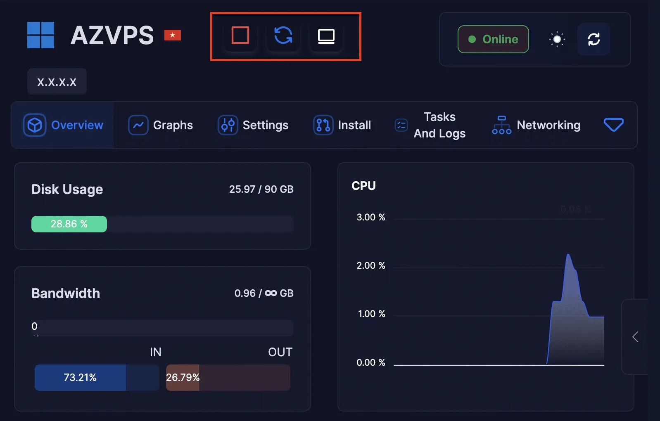660x421 pixels.
Task: Click the Settings sliders icon
Action: (x=228, y=125)
